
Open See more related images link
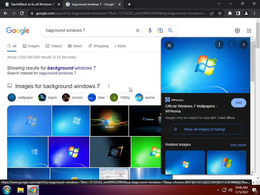click(x=238, y=145)
